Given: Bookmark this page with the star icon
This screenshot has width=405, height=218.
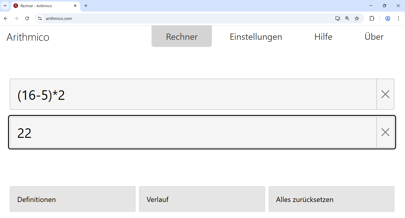Looking at the screenshot, I should tap(357, 18).
